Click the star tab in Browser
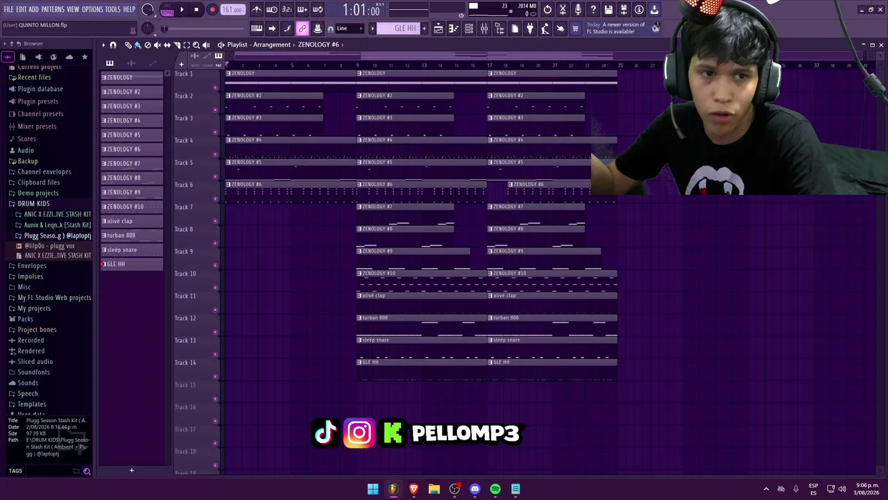Screen dimensions: 888x500 85,57
